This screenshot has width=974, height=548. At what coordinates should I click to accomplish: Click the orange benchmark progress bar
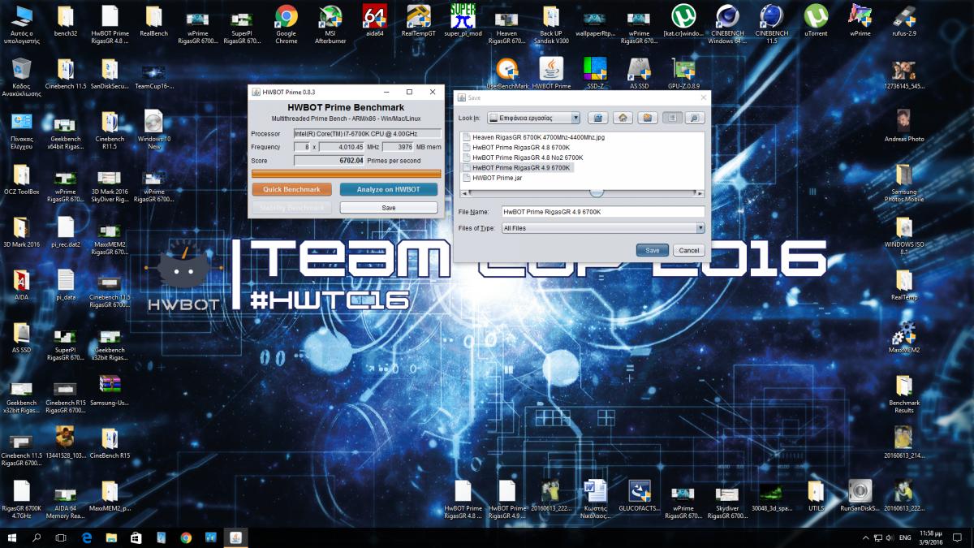[x=347, y=173]
